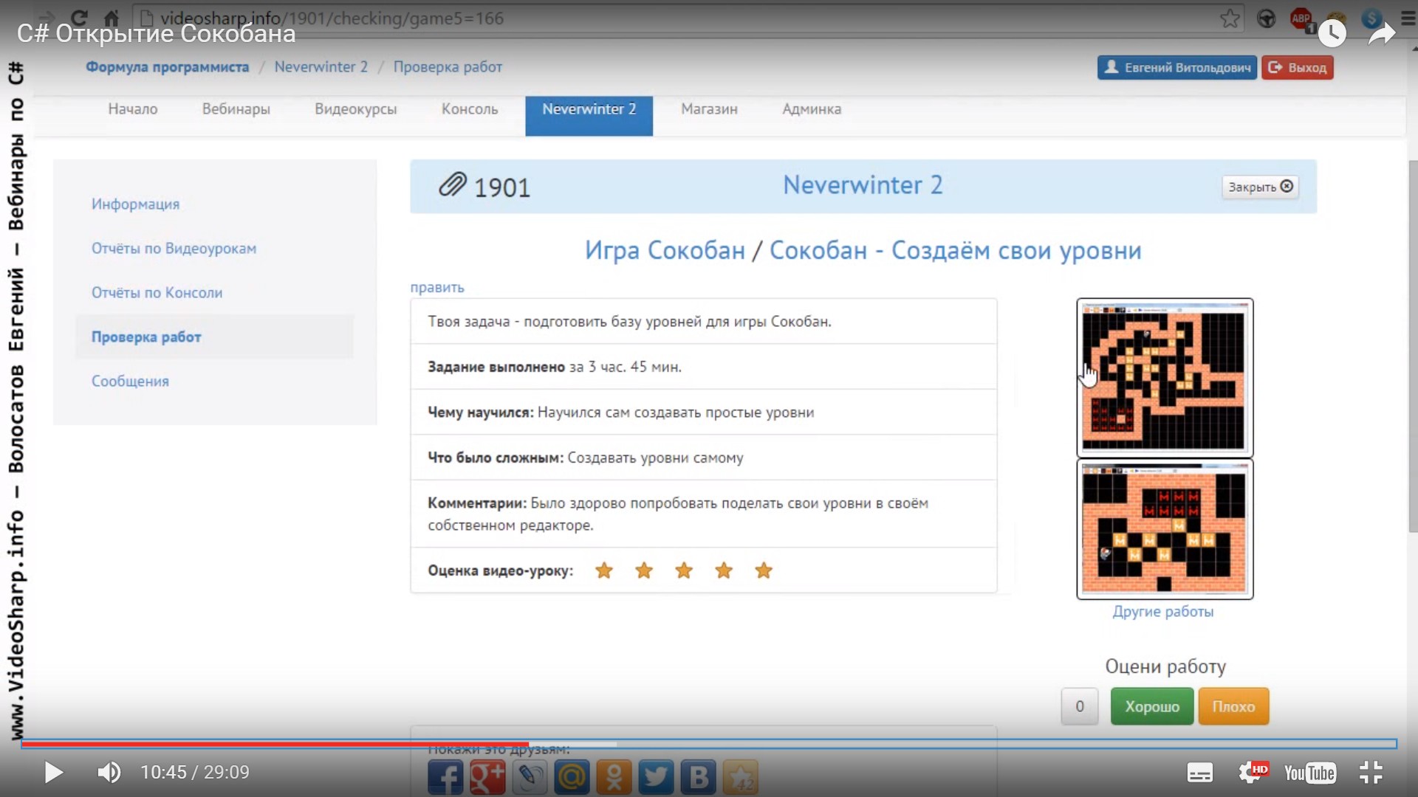The height and width of the screenshot is (797, 1418).
Task: Click the fifth rating star
Action: pyautogui.click(x=764, y=570)
